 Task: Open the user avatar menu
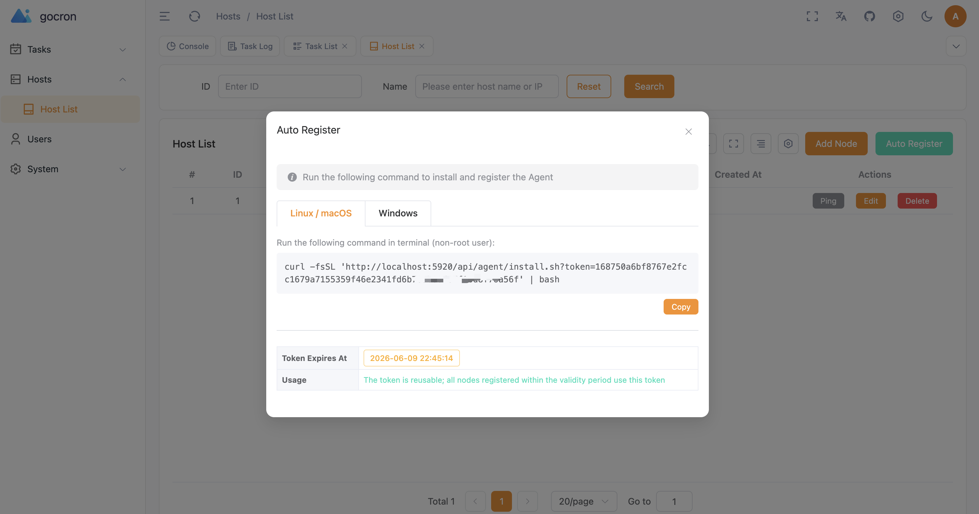point(955,16)
